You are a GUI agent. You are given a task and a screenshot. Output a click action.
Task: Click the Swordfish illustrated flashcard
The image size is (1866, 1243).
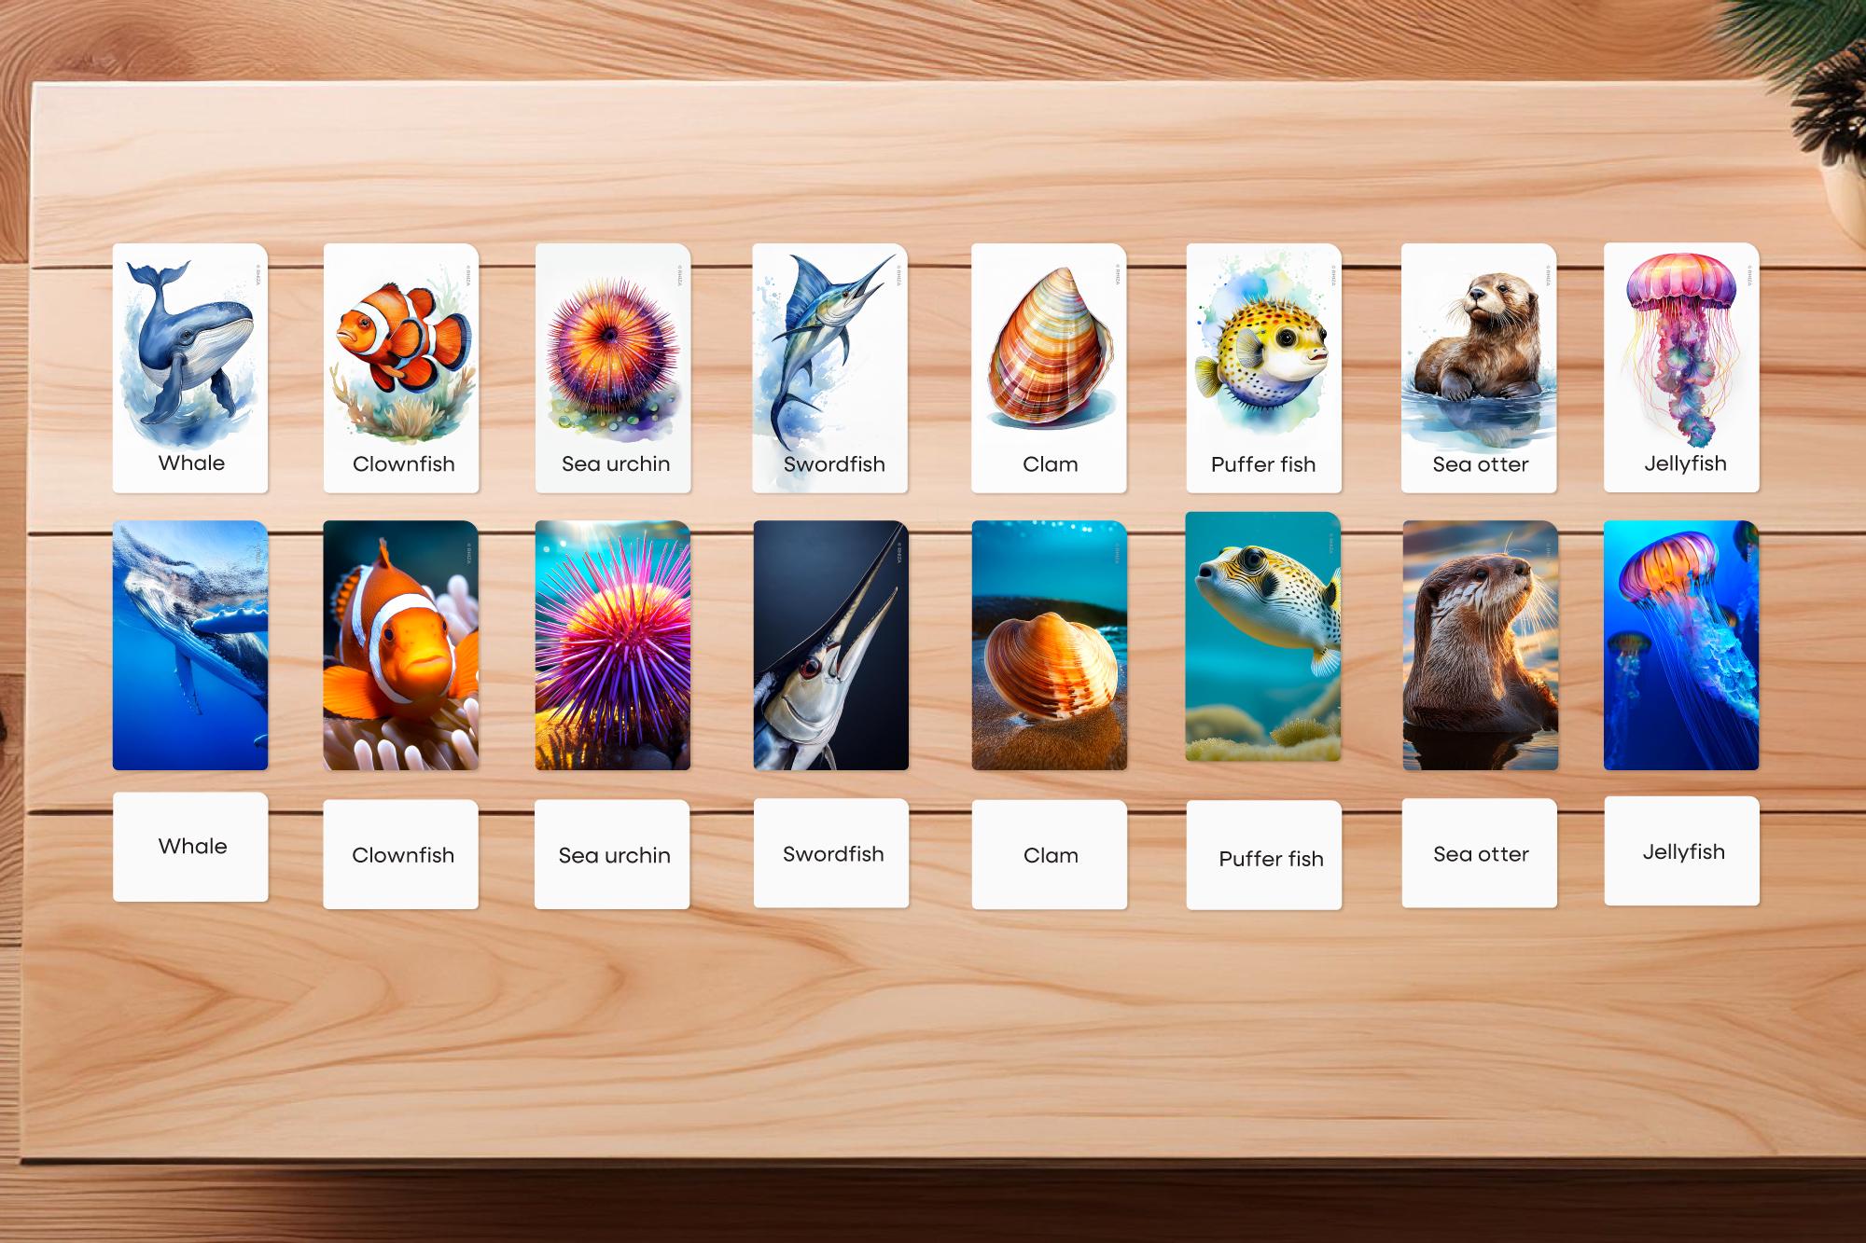pyautogui.click(x=829, y=364)
